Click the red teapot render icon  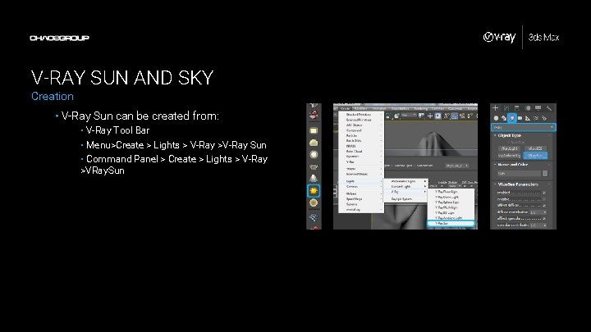[x=314, y=115]
